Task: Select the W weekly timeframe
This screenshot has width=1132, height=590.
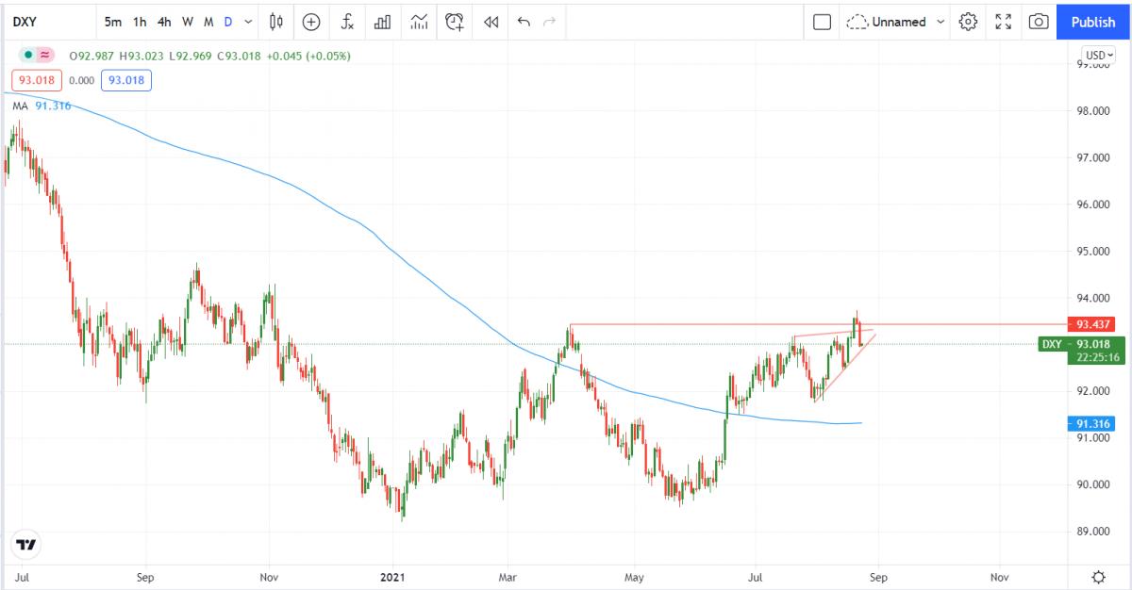Action: tap(188, 22)
